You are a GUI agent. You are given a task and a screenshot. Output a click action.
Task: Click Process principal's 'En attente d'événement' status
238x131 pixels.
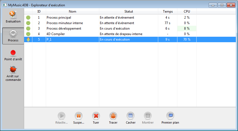[117, 18]
